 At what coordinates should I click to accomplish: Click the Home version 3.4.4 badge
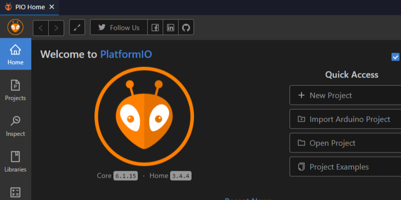pos(181,176)
